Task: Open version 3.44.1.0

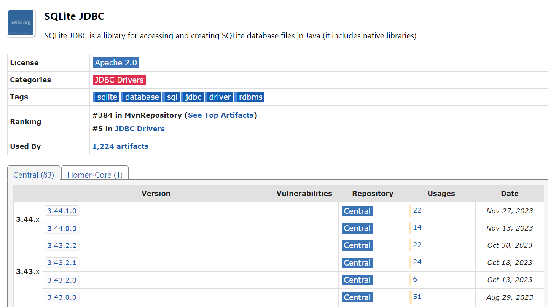Action: pyautogui.click(x=62, y=211)
